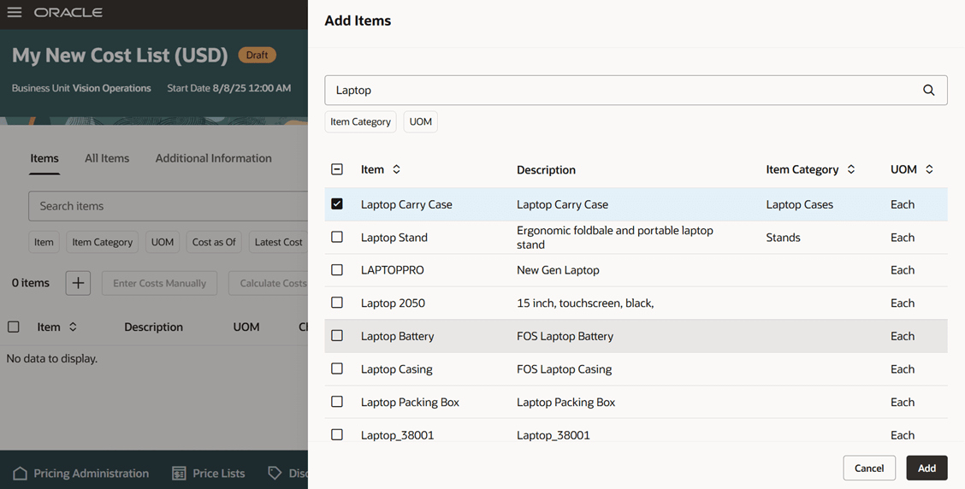This screenshot has height=489, width=965.
Task: Open the UOM filter chip on cost list
Action: click(x=163, y=242)
